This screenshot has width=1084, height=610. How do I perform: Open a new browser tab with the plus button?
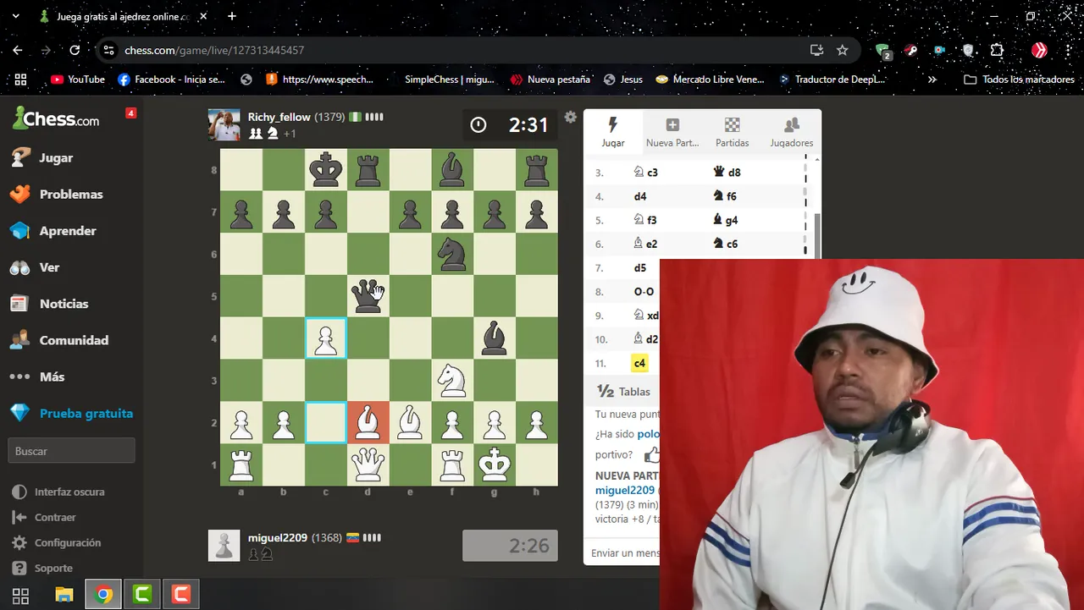tap(232, 16)
